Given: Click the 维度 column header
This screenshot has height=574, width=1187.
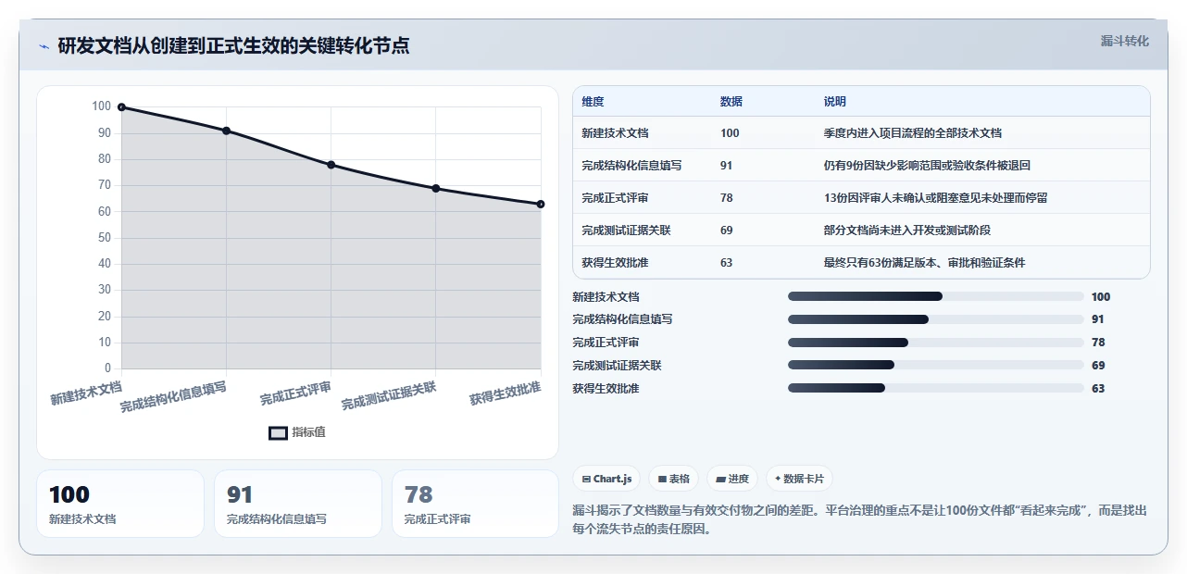Looking at the screenshot, I should (593, 102).
